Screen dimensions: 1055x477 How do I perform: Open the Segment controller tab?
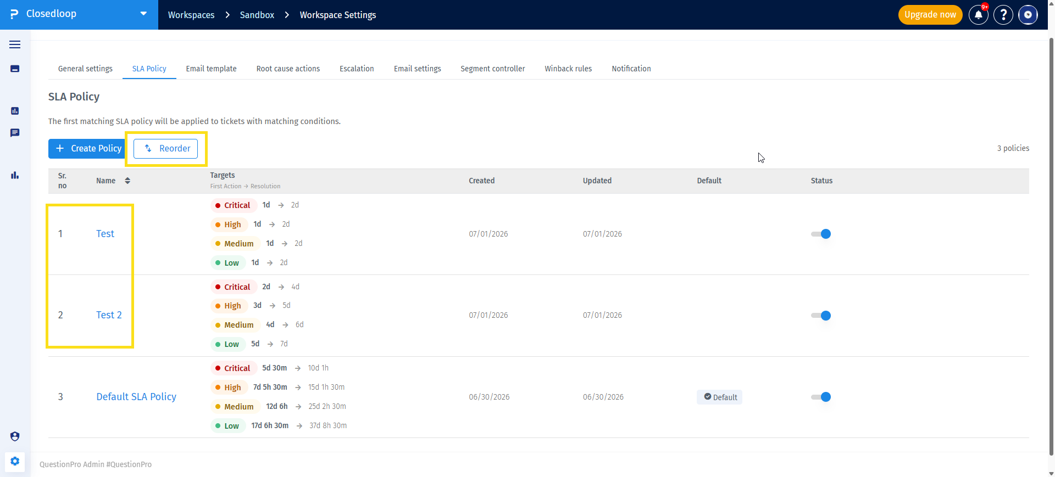493,69
